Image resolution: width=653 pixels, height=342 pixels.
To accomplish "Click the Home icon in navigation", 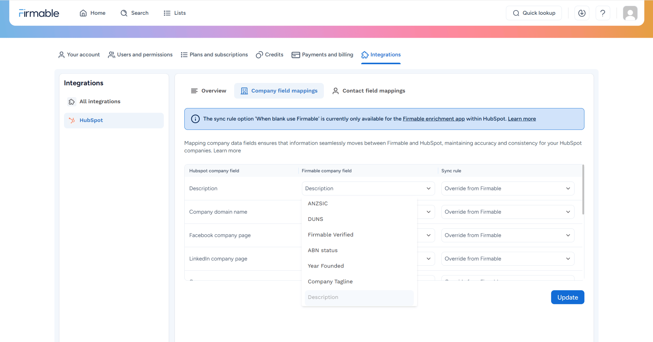I will [83, 13].
